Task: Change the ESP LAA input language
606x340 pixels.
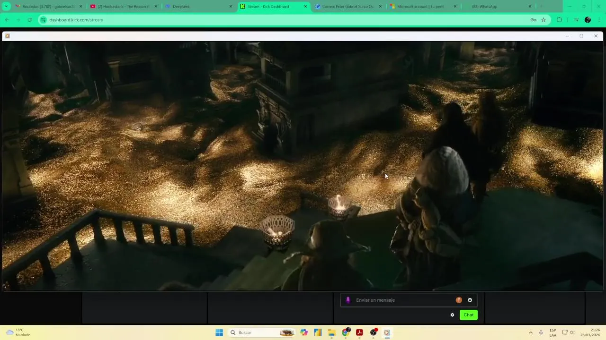Action: (553, 332)
